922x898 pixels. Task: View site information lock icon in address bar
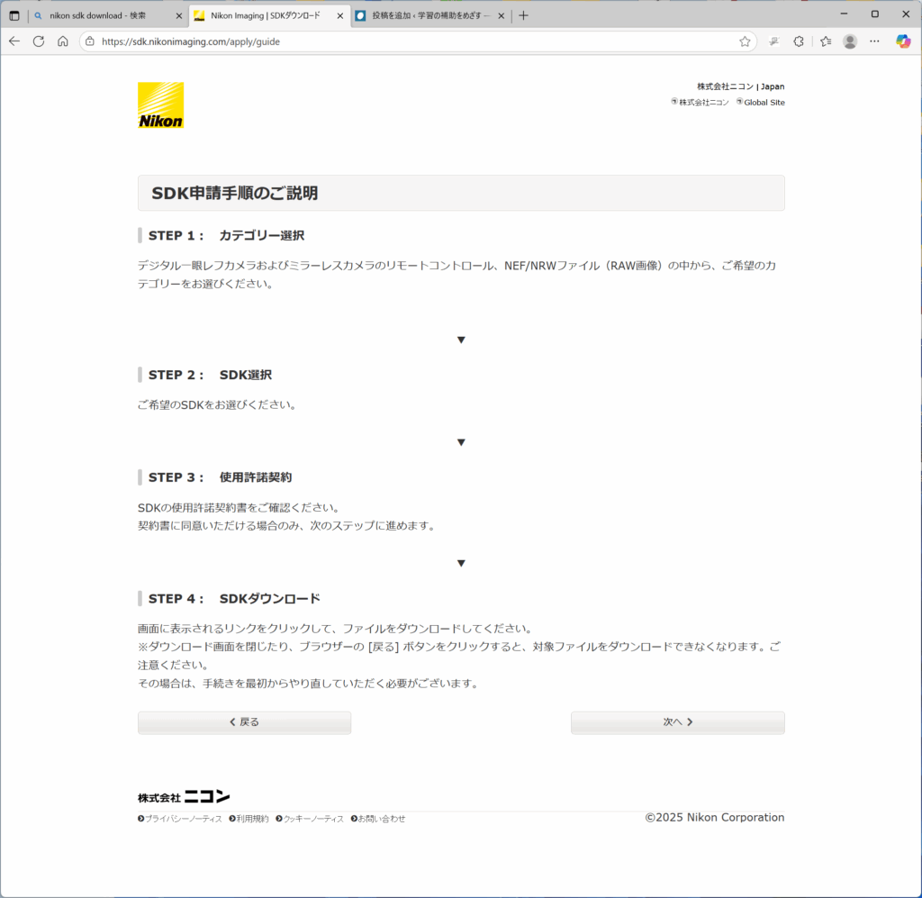tap(89, 41)
